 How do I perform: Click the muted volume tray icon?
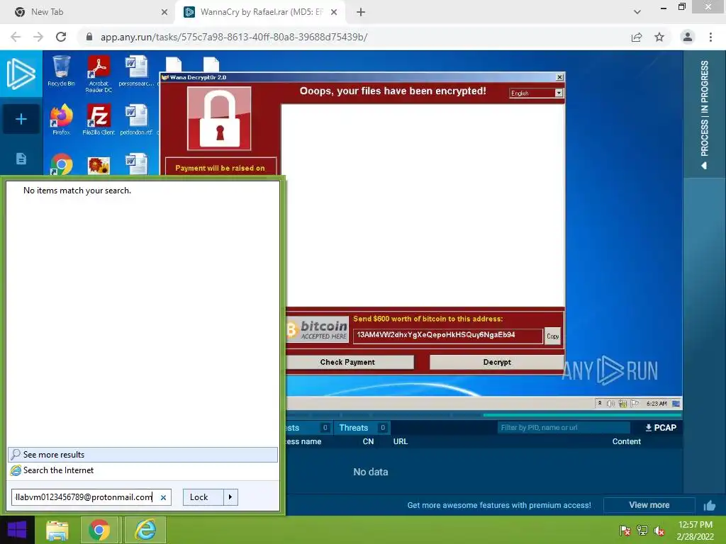tap(659, 531)
